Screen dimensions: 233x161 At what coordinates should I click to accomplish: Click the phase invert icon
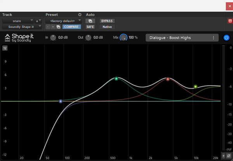[x=229, y=156]
